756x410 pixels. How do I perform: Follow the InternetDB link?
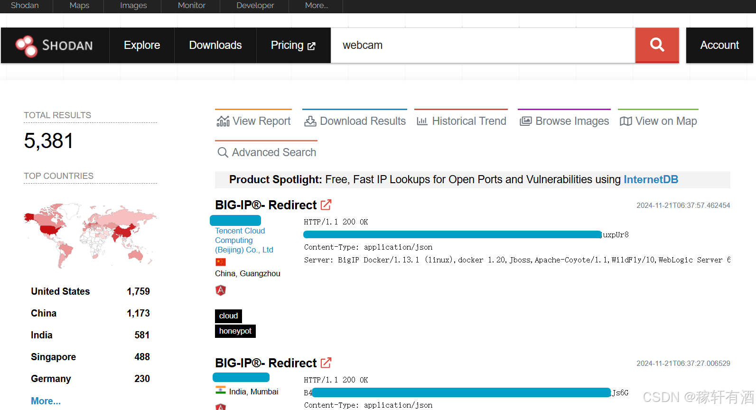click(651, 179)
